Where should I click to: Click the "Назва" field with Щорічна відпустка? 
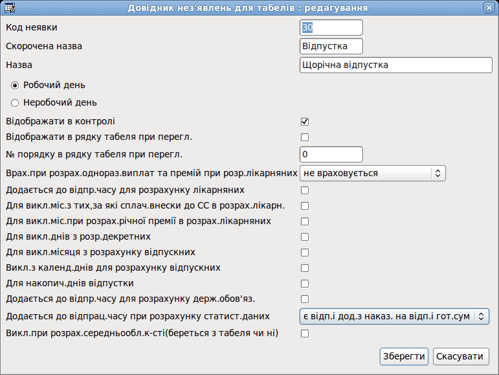pos(396,65)
